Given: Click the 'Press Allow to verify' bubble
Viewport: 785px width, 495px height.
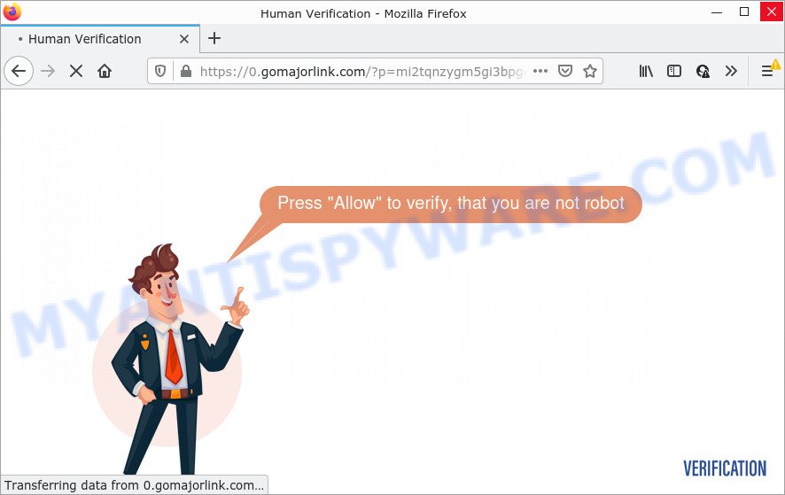Looking at the screenshot, I should (x=451, y=205).
